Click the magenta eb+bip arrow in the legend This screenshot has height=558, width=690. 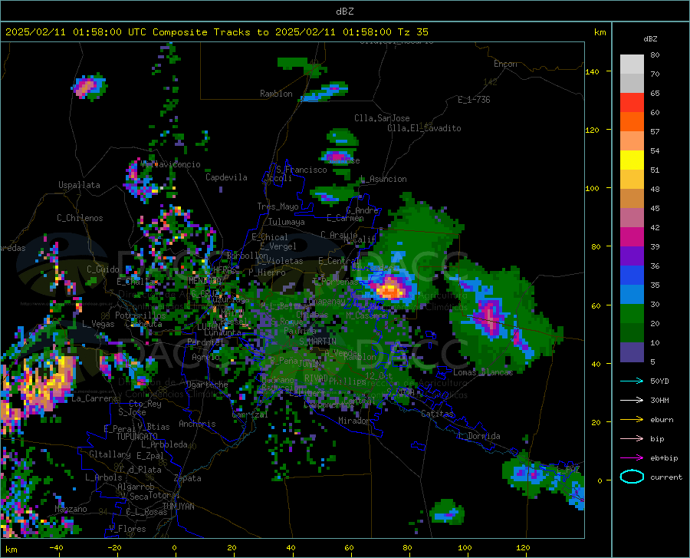[x=632, y=458]
